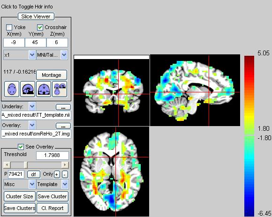Viewport: 272px width, 217px height.
Task: Click the minus Only negative button
Action: 65,174
